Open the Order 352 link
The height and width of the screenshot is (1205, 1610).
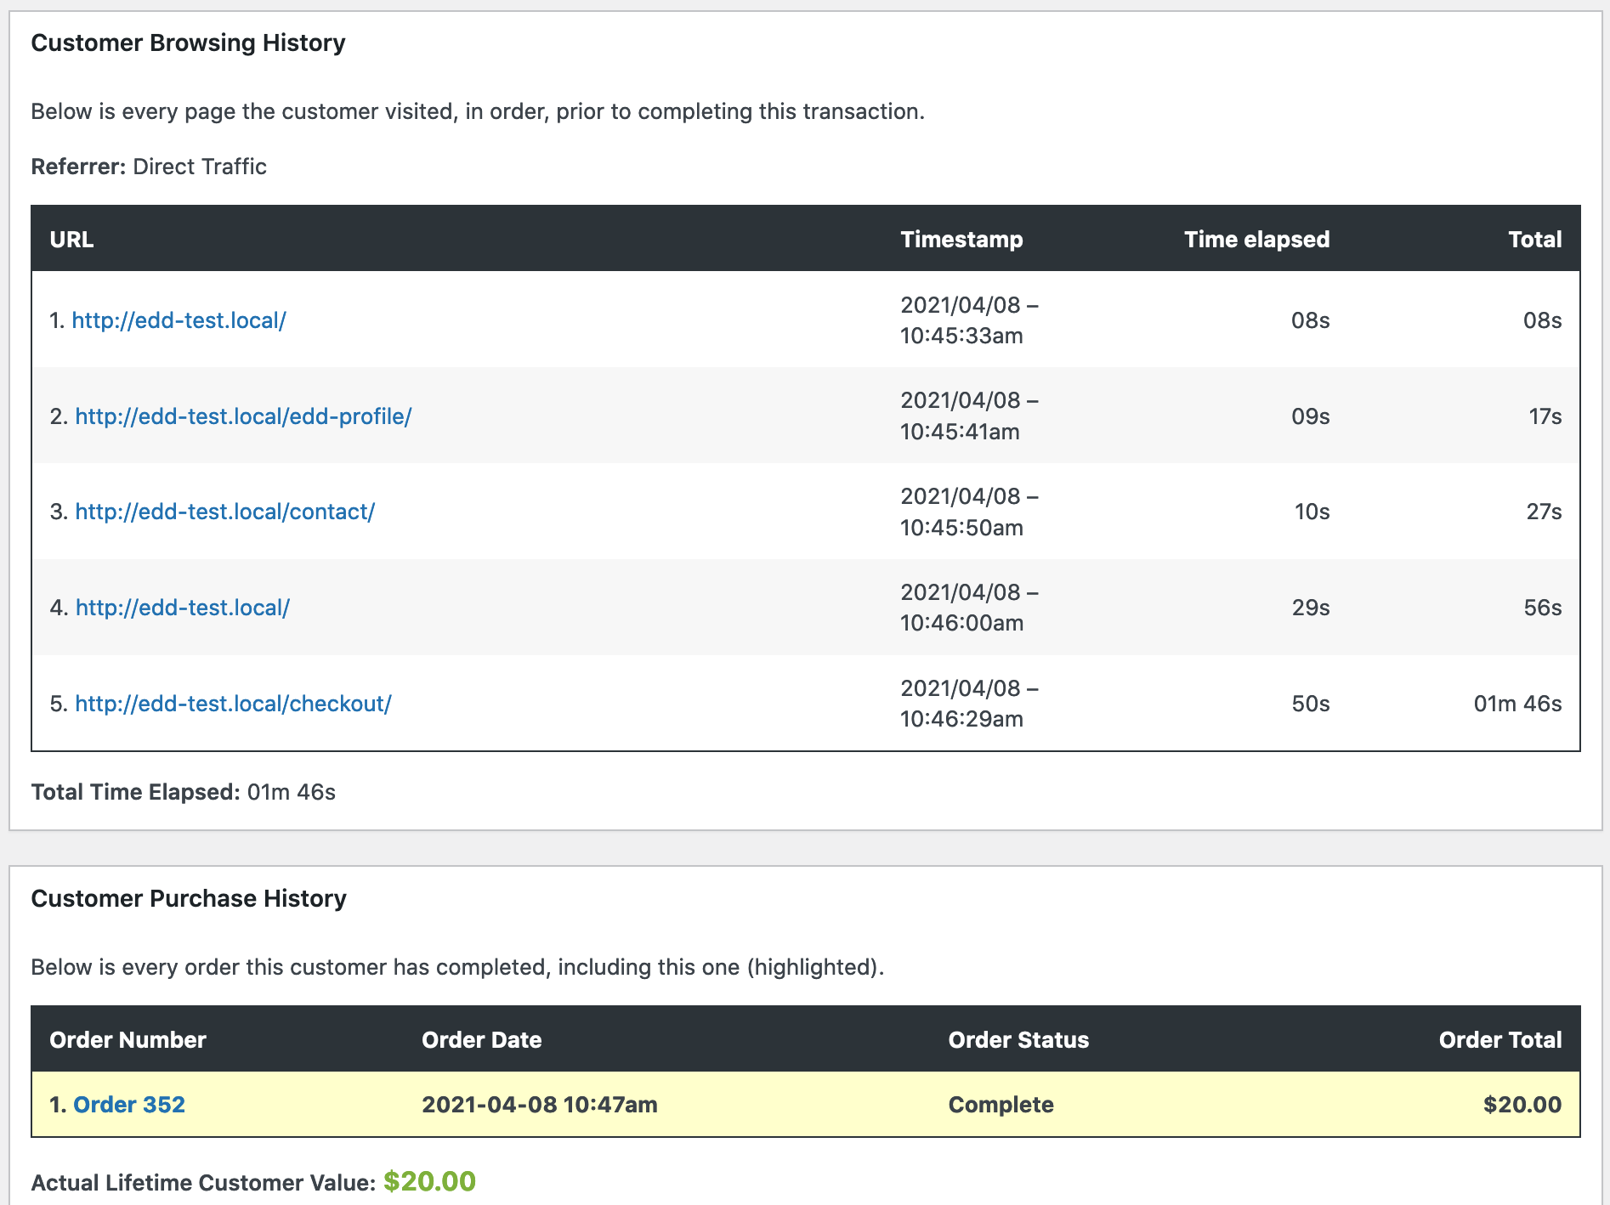coord(128,1104)
